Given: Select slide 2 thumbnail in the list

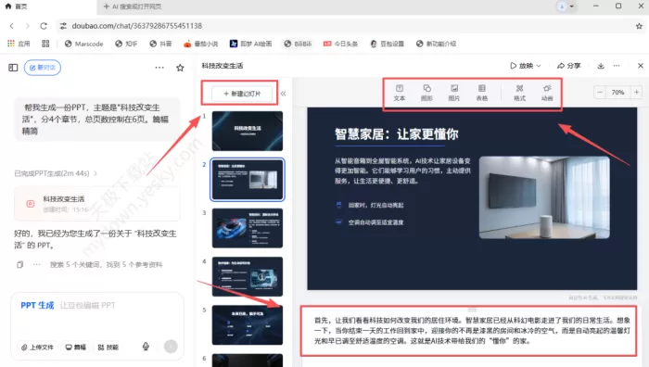Looking at the screenshot, I should point(248,180).
